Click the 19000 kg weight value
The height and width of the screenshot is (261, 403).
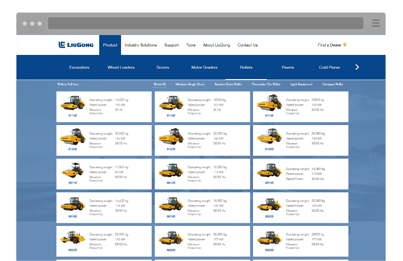coord(318,100)
